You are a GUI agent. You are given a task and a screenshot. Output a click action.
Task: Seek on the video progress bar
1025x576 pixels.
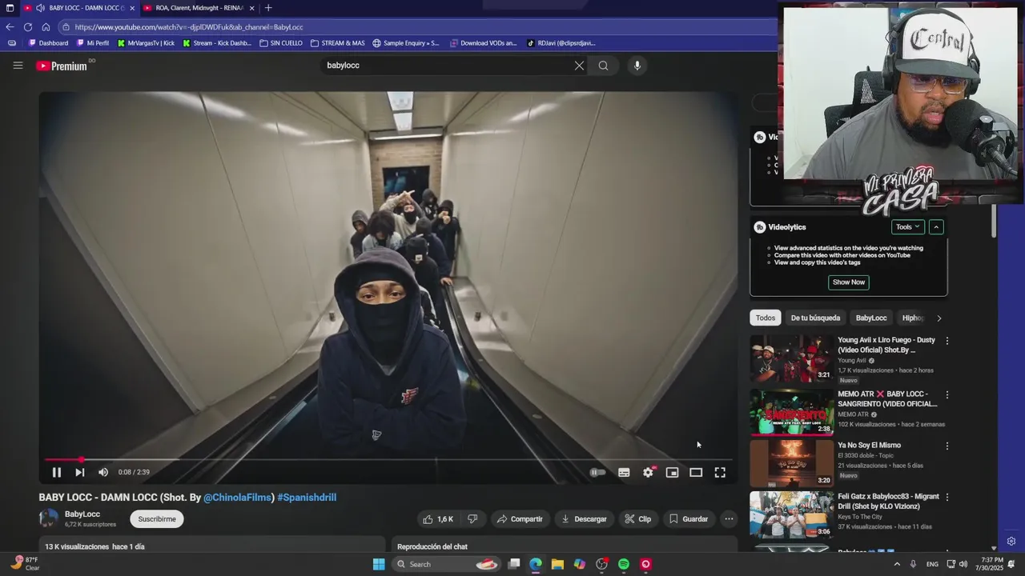(x=388, y=459)
